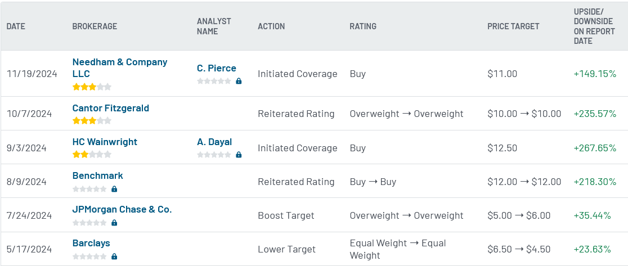Click the star rating under Cantor Fitzgerald
Screen dimensions: 628x266
coord(92,121)
